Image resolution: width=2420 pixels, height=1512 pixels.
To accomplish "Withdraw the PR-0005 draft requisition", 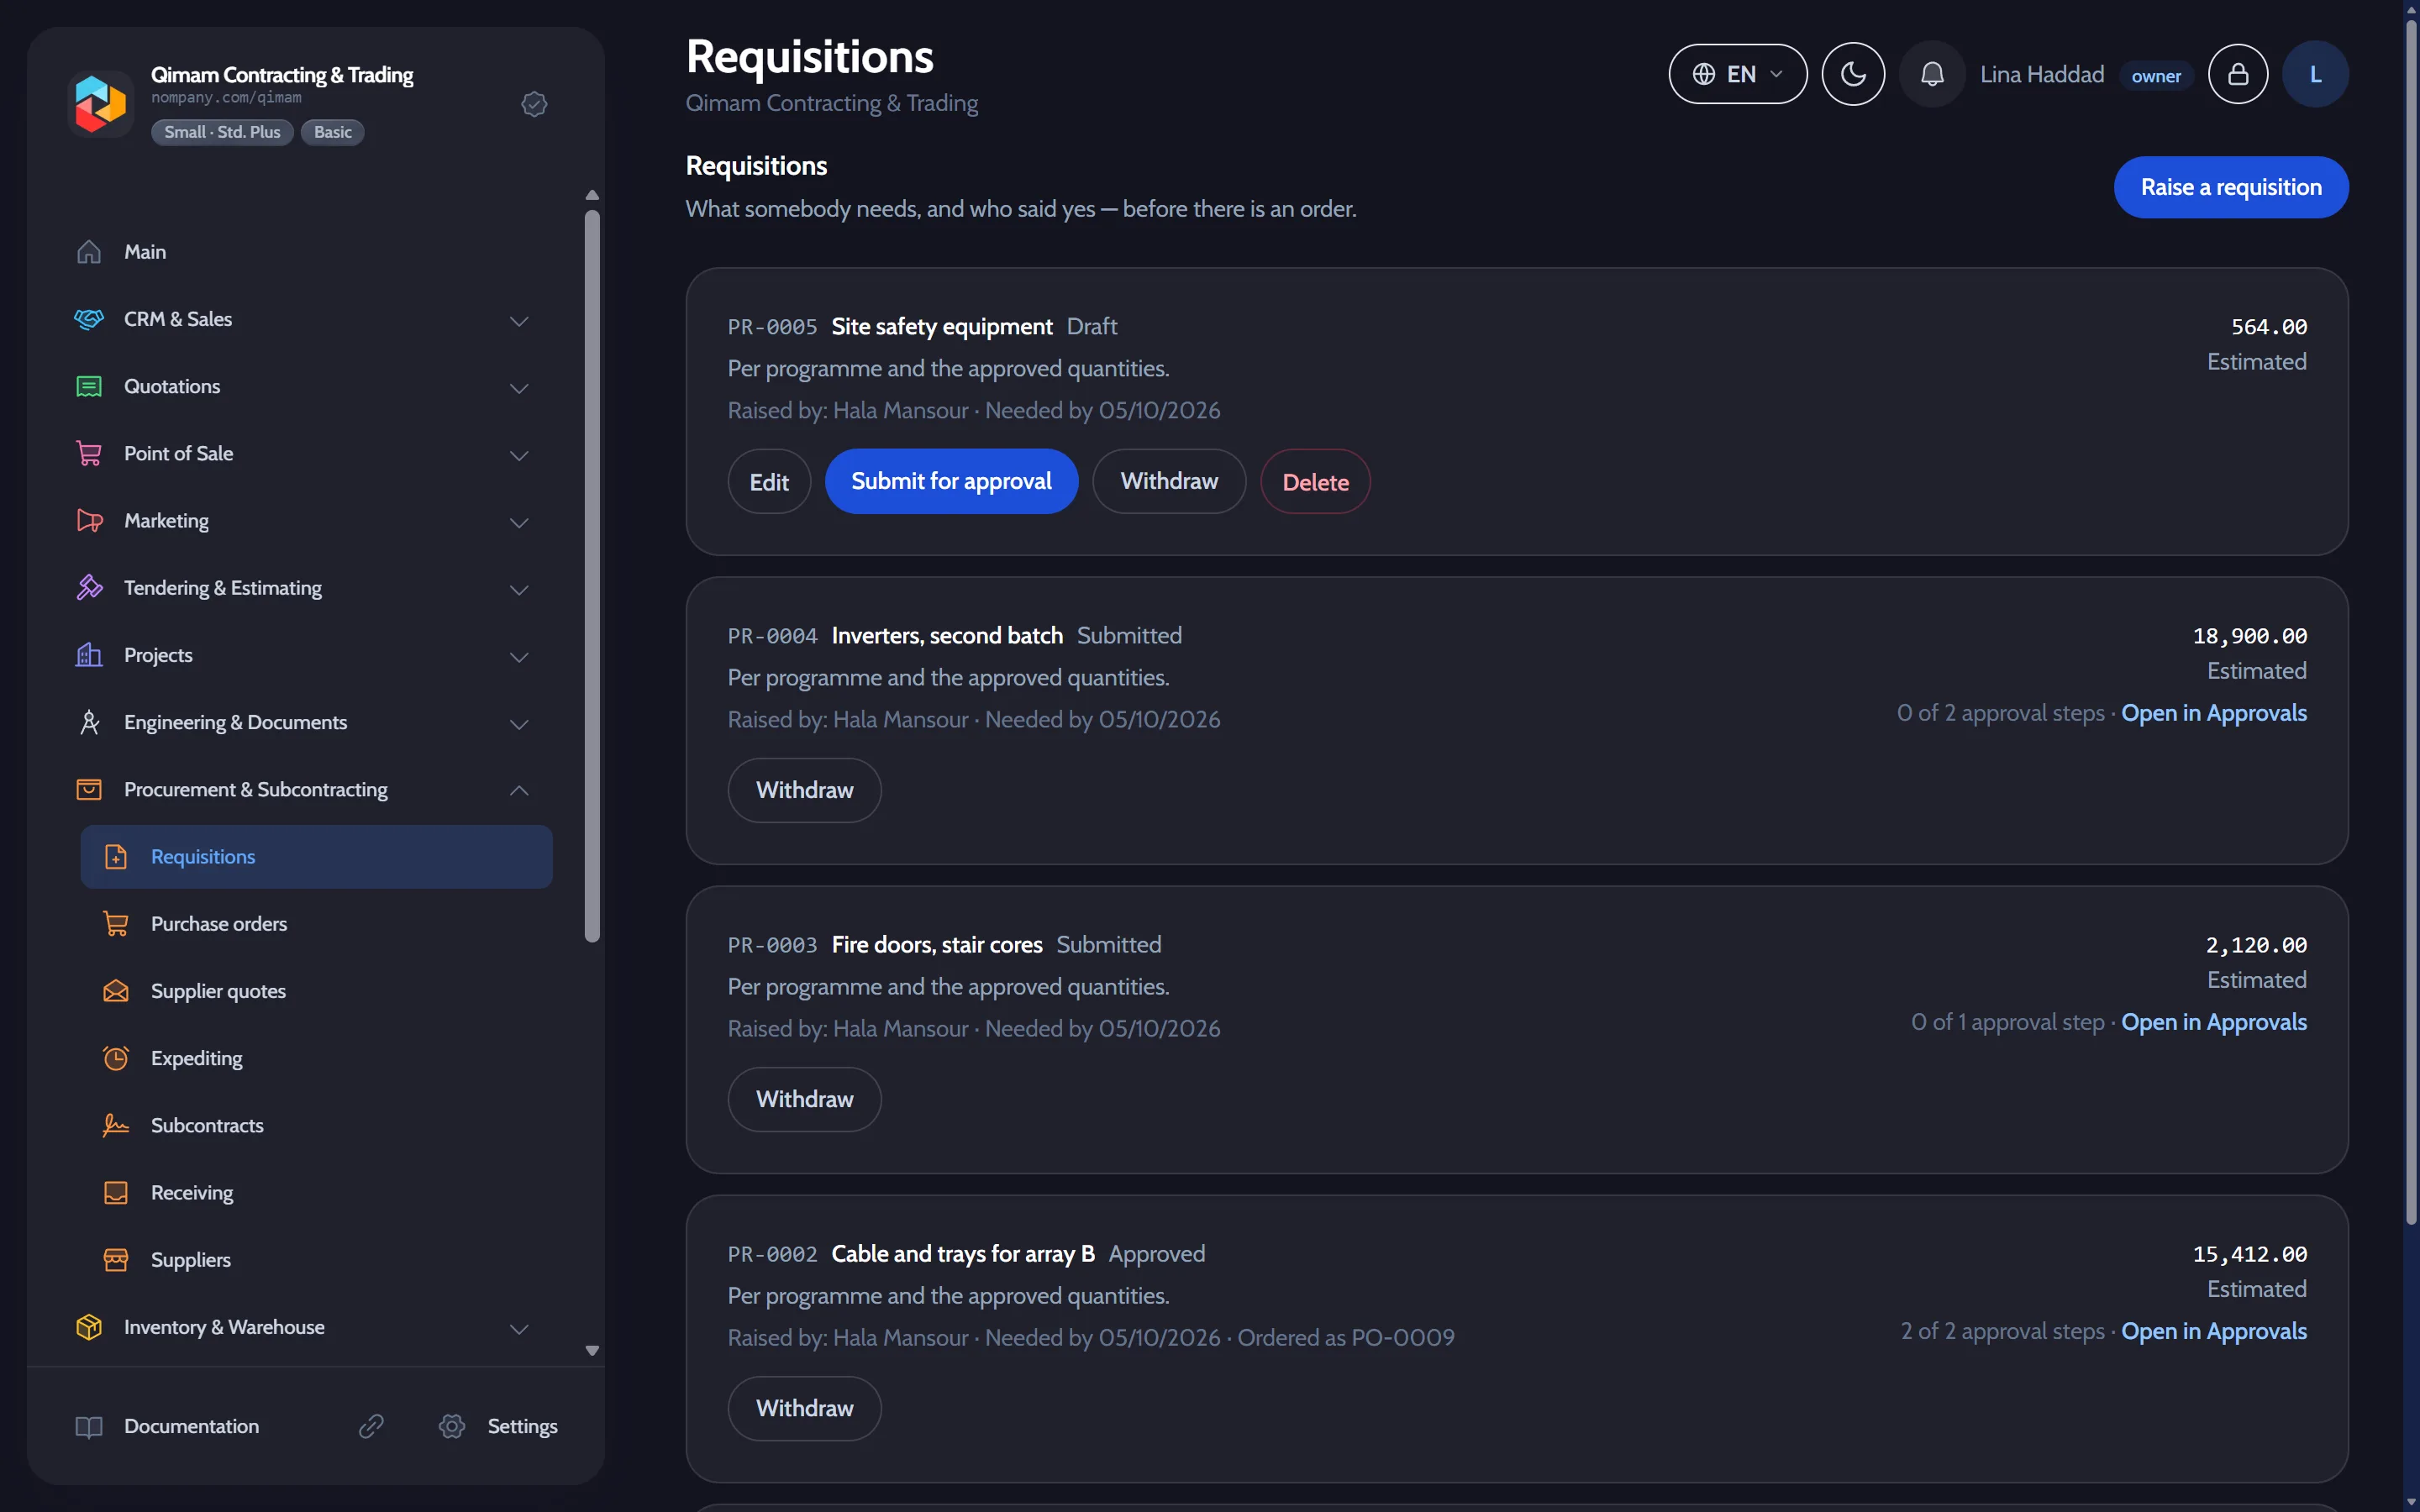I will [1169, 482].
